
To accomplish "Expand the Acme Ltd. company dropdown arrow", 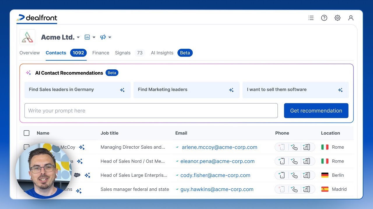I will click(78, 37).
